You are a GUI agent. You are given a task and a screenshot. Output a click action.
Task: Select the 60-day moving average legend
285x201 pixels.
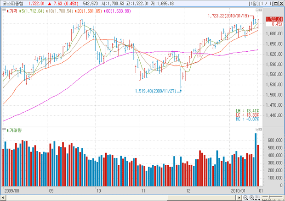pyautogui.click(x=117, y=11)
